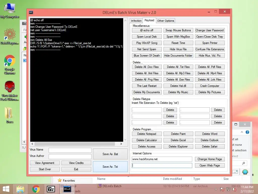
Task: Open the View Agreement button
Action: 45,163
